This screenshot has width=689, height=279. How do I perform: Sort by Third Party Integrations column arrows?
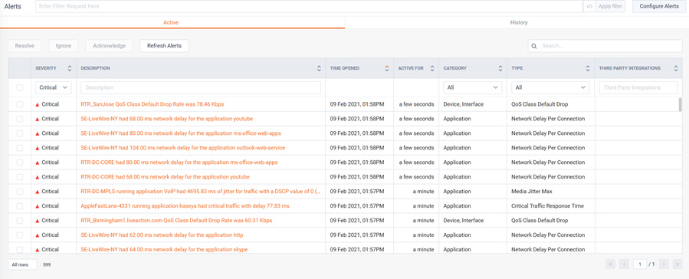coord(676,68)
